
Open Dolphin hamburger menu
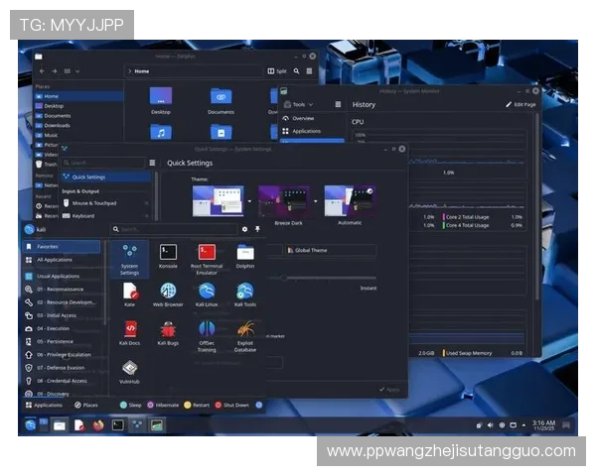[309, 71]
